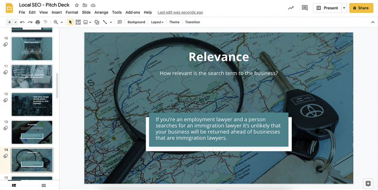Image resolution: width=378 pixels, height=190 pixels.
Task: Switch to filmstrip view
Action: click(14, 186)
